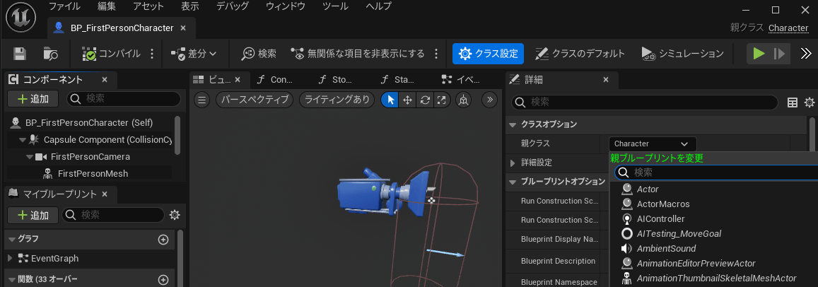Switch to the Con... function tab
Viewport: 818px width, 287px height.
tap(276, 80)
